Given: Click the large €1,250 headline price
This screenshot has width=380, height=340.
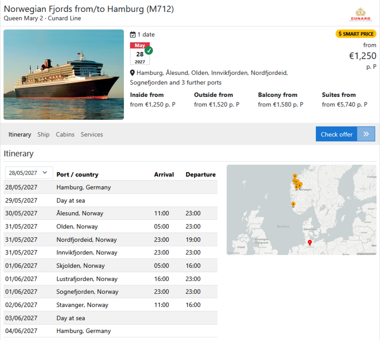Looking at the screenshot, I should 363,56.
